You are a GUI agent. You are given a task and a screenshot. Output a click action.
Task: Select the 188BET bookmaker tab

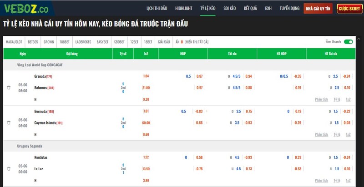pos(65,42)
